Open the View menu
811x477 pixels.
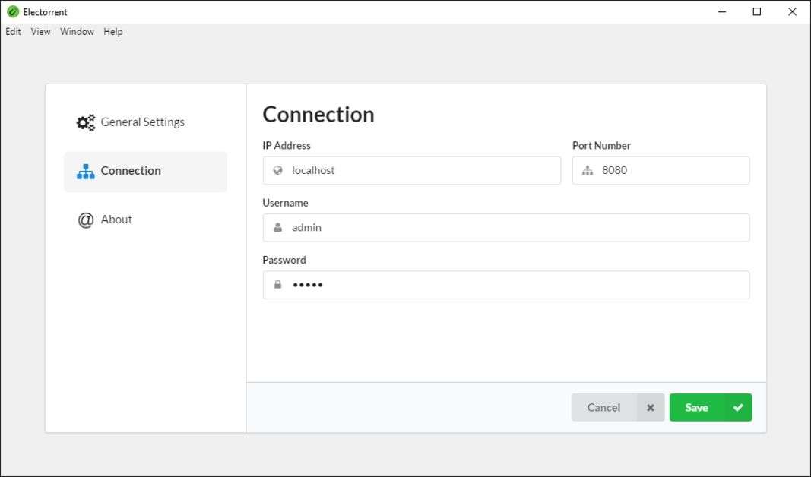pyautogui.click(x=40, y=32)
